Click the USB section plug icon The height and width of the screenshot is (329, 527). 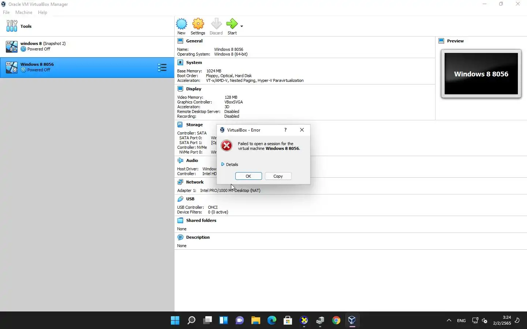coord(180,199)
